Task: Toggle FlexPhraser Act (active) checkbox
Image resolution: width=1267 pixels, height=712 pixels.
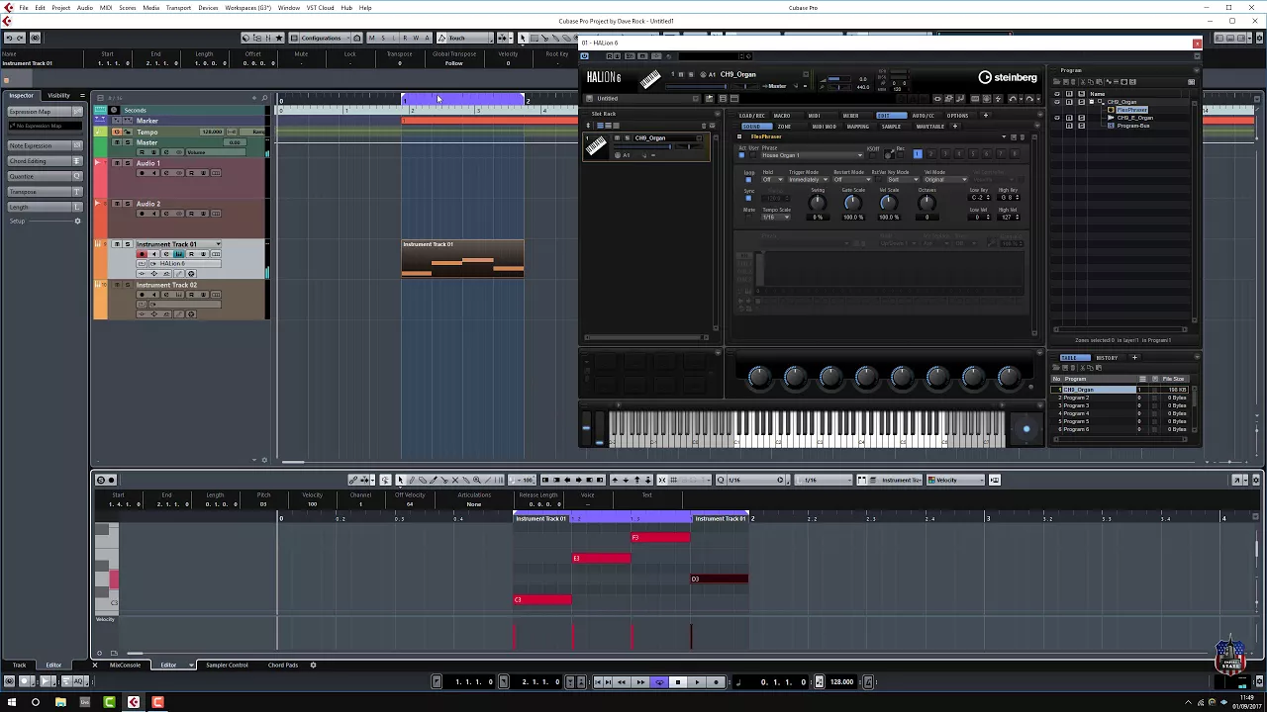Action: click(x=741, y=155)
